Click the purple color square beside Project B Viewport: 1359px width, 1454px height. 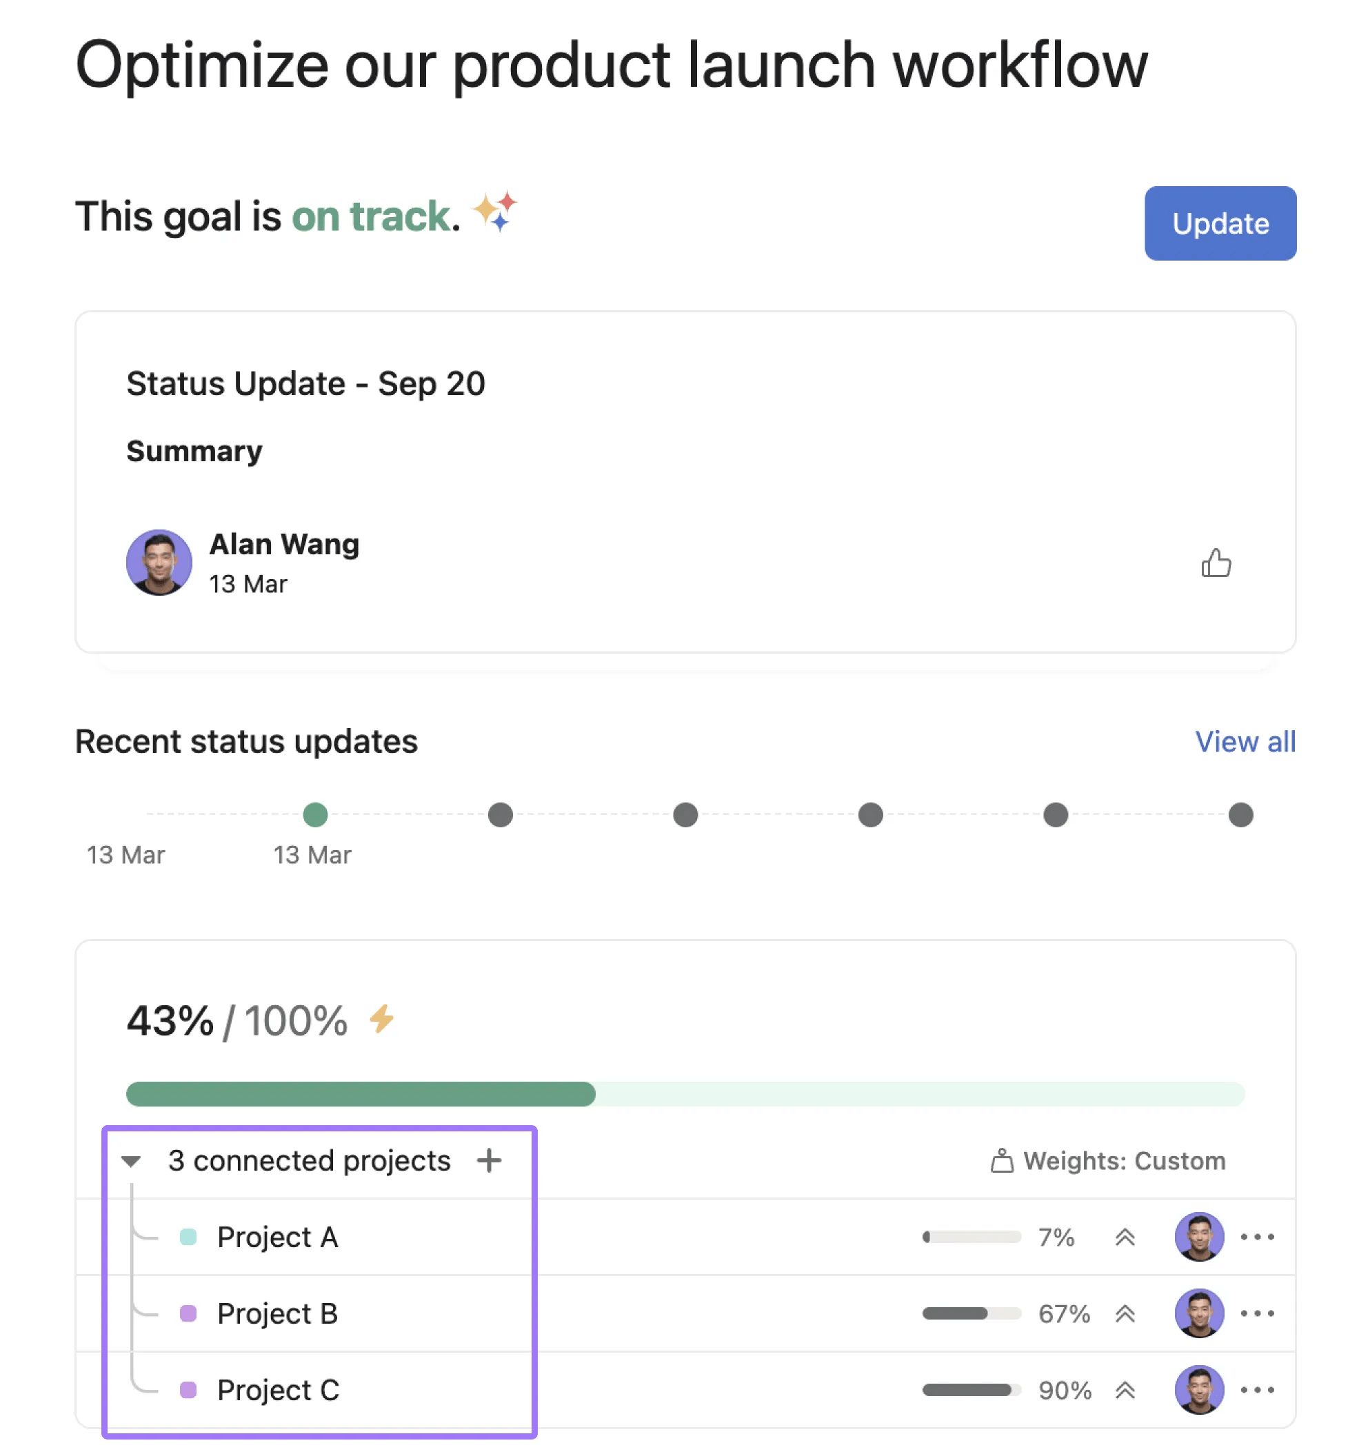[188, 1313]
